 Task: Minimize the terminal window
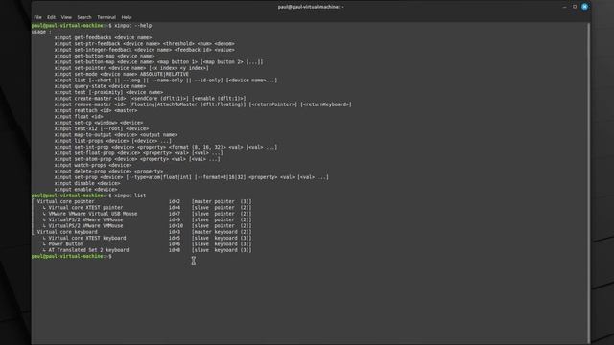564,7
